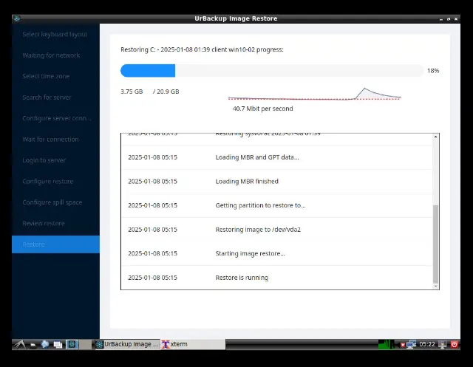Select 'Restoring image to /dev/vda2' log row
Image resolution: width=473 pixels, height=367 pixels.
coord(276,230)
